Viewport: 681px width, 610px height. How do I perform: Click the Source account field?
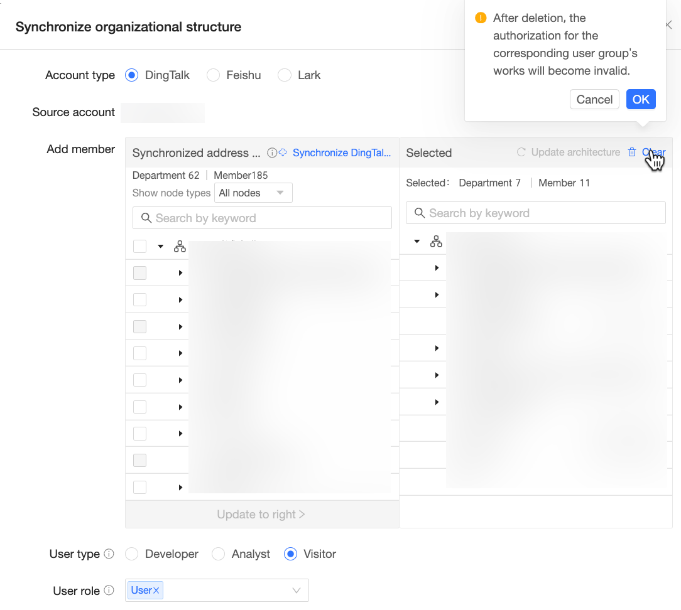(x=163, y=112)
